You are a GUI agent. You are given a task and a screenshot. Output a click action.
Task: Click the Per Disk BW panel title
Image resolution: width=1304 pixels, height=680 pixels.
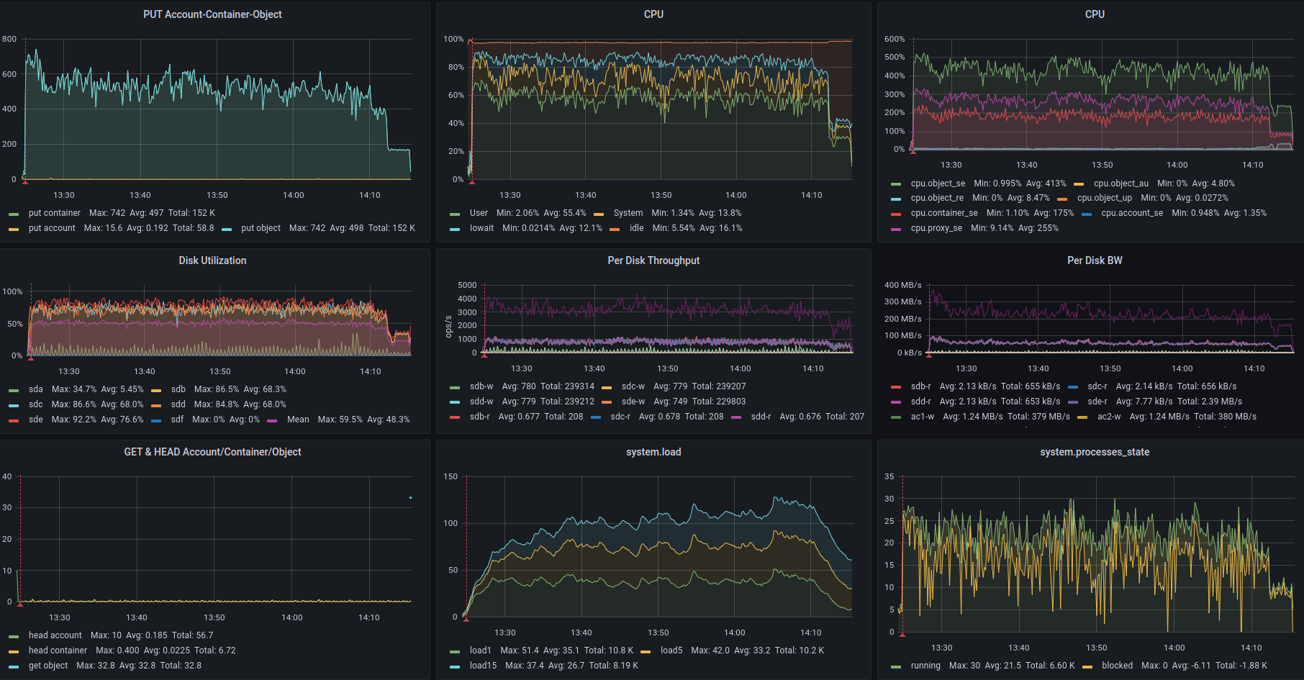click(1095, 260)
